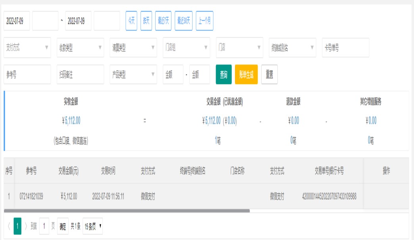Select page 1 in the pagination
414x240 pixels.
[x=17, y=227]
